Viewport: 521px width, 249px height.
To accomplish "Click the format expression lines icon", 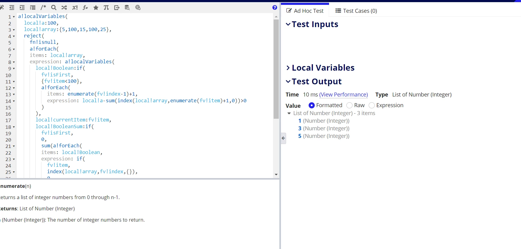I will 33,8.
